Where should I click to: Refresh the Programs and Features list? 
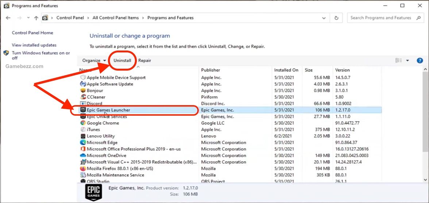tap(336, 18)
